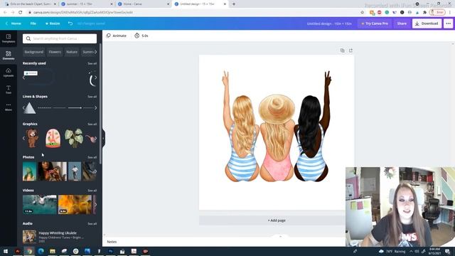Click Try Canva Pro
Screen dimensions: 455x256
[375, 23]
